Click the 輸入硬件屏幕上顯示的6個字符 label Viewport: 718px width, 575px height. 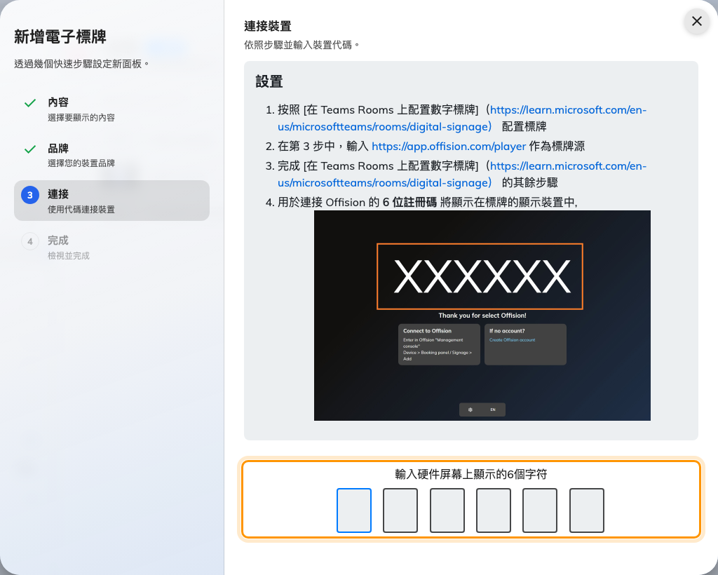pos(470,474)
